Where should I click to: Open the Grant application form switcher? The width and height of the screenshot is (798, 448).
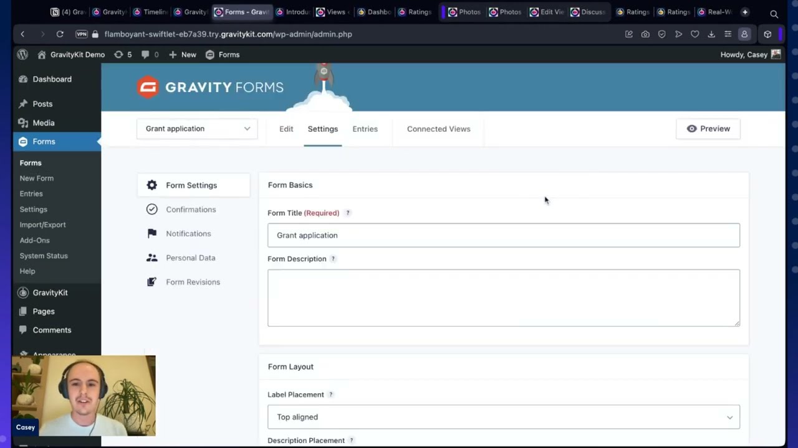197,129
